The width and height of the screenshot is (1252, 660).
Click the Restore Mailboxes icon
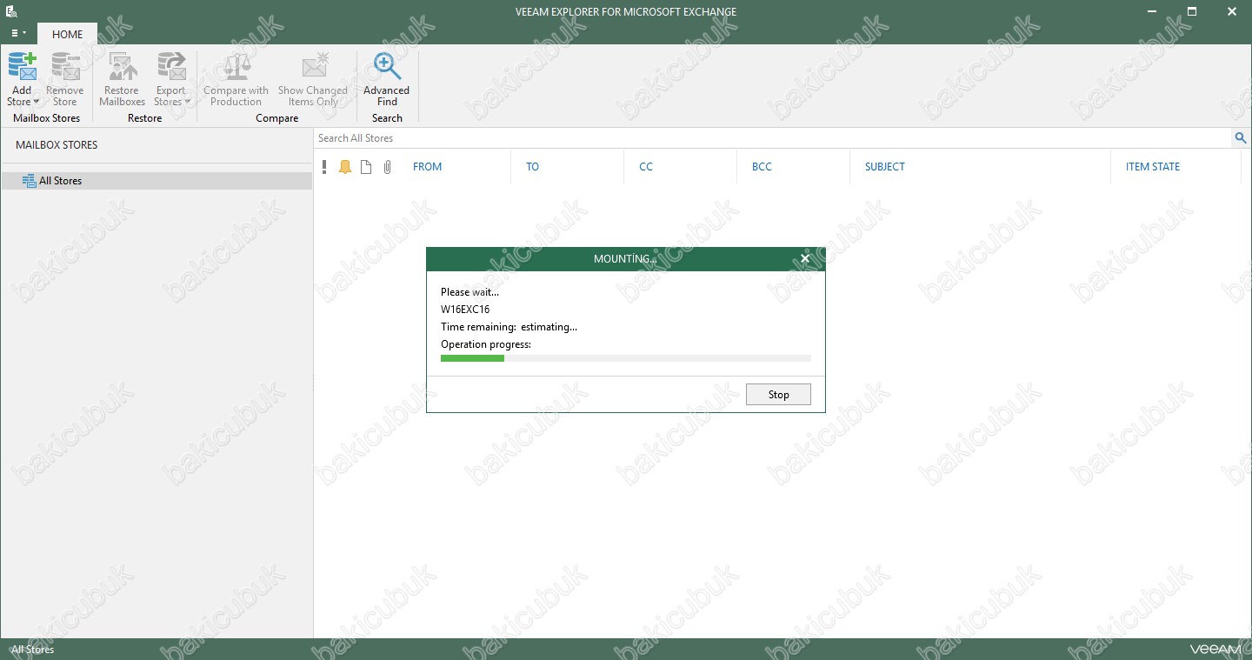[x=122, y=67]
